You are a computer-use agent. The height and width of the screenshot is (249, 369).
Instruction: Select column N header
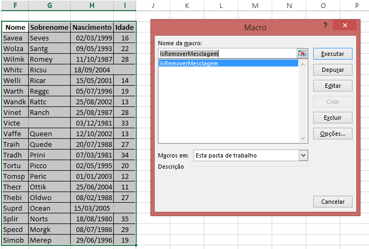[x=289, y=5]
